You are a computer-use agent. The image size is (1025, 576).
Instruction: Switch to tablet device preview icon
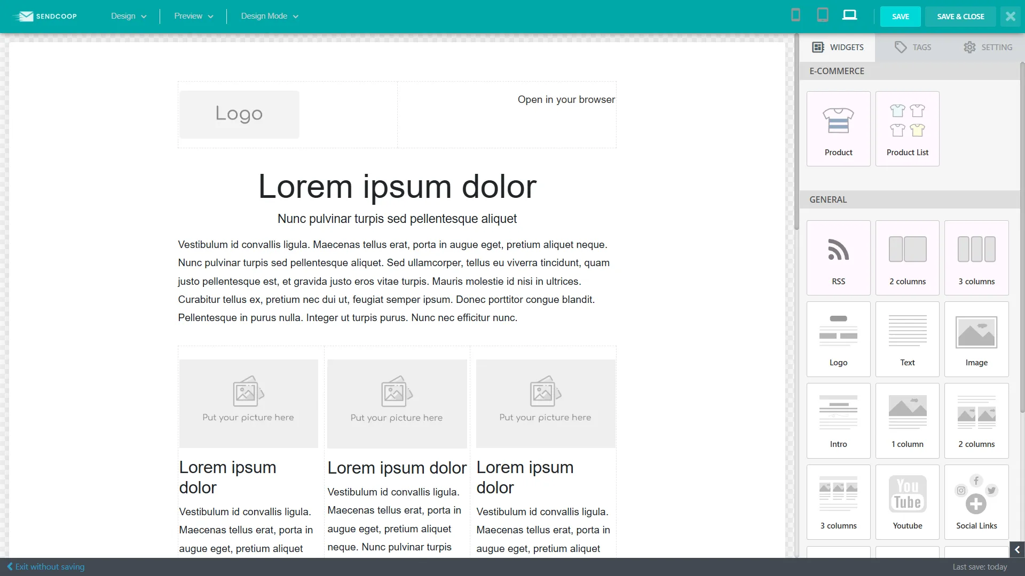click(823, 15)
